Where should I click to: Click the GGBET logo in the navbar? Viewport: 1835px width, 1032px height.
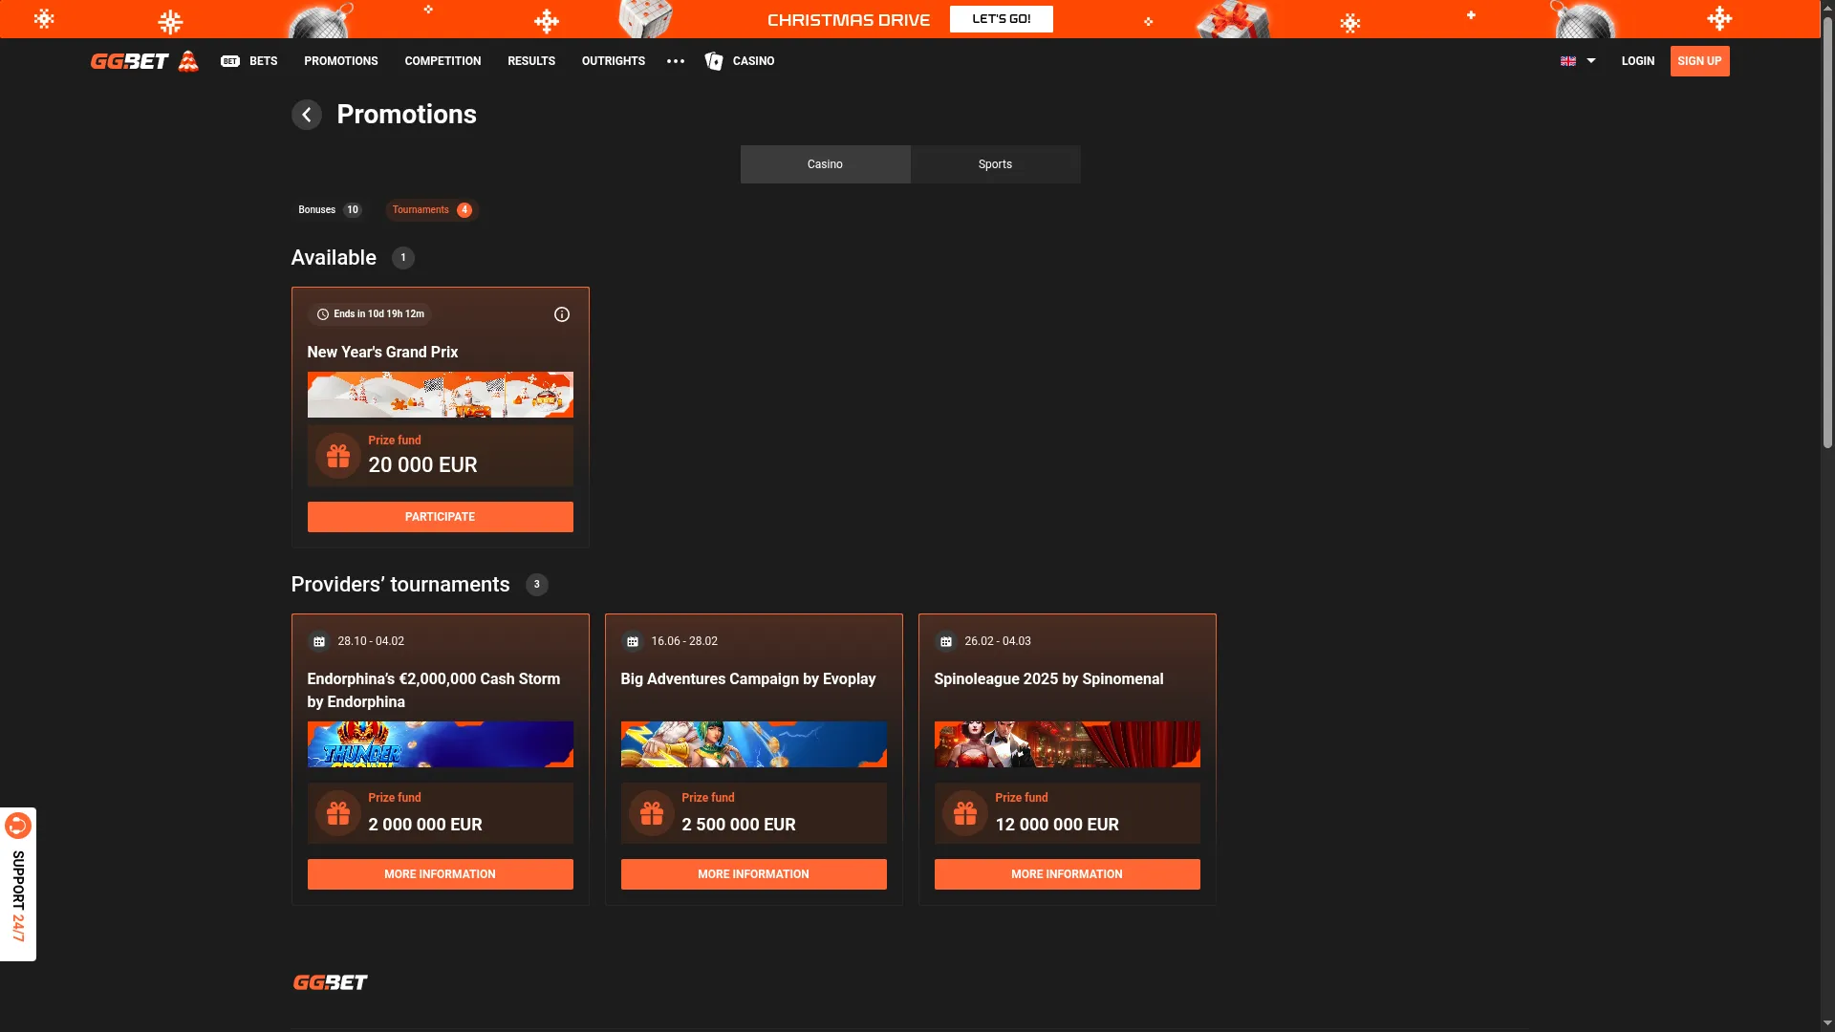click(129, 60)
